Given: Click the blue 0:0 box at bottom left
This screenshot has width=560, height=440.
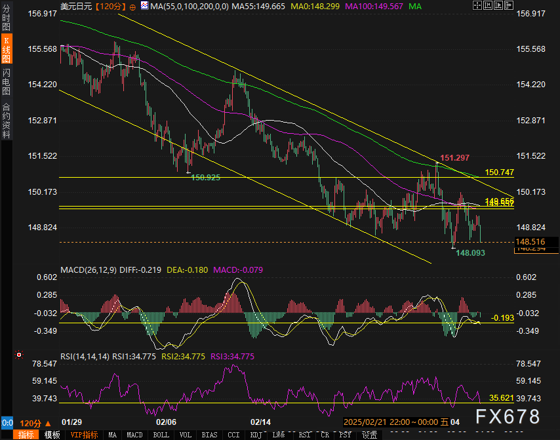Looking at the screenshot, I should coord(7,423).
